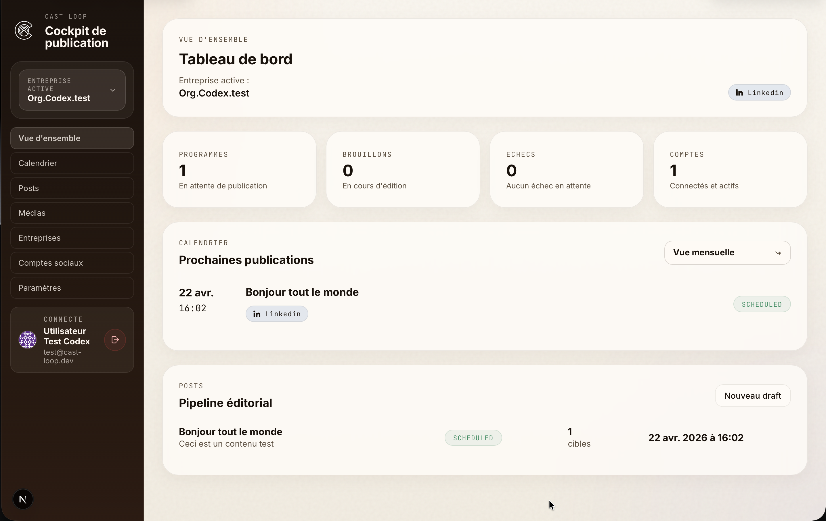Open Comptes sociaux page

click(72, 263)
